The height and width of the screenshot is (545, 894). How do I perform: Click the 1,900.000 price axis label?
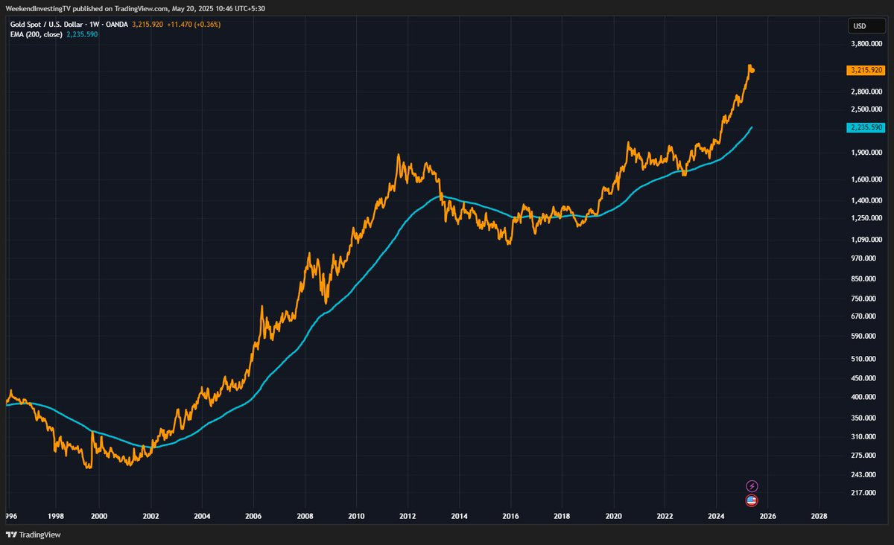[x=866, y=153]
